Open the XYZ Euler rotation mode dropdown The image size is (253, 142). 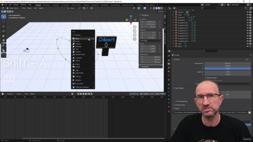pos(151,41)
